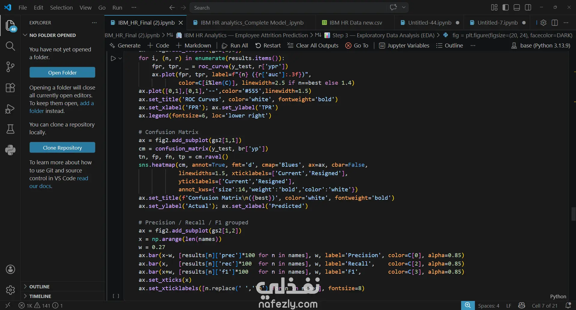576x310 pixels.
Task: Customize layout icon in title bar
Action: [x=494, y=8]
